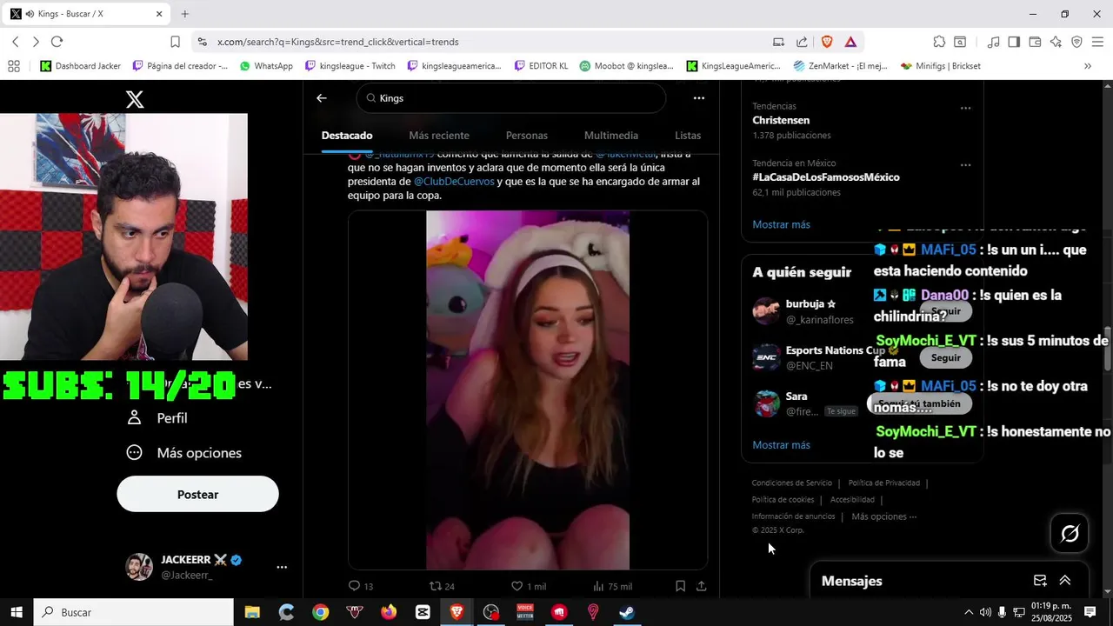Go back with the search page arrow

[x=322, y=98]
